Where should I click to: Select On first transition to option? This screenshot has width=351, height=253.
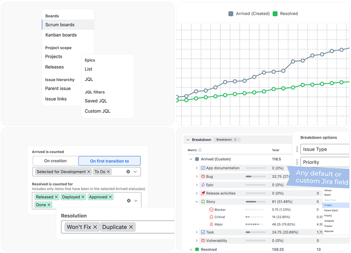click(x=109, y=161)
